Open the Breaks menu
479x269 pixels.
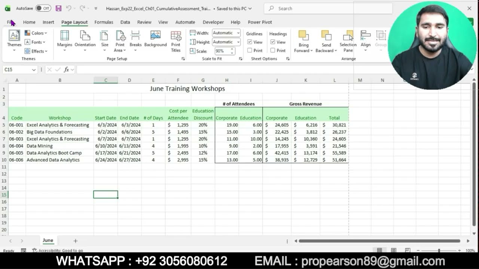(135, 40)
